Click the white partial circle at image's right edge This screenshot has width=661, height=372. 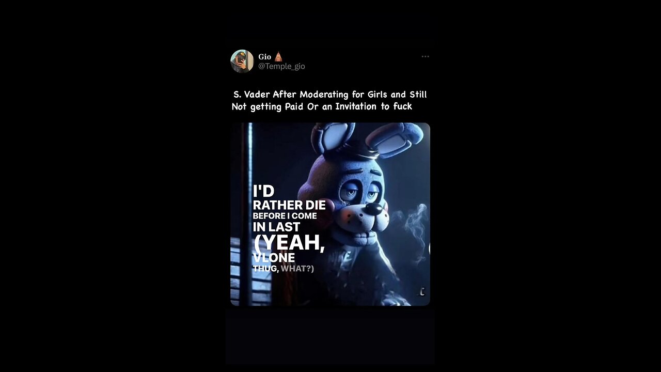pyautogui.click(x=428, y=249)
